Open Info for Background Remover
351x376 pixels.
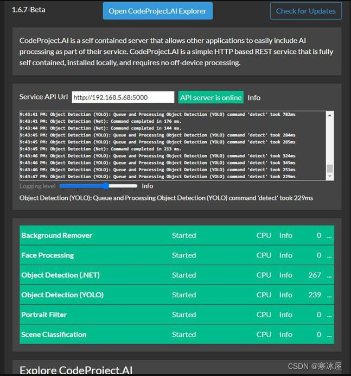[x=285, y=235]
